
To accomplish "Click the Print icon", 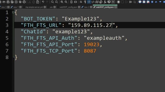I will coord(24,2).
